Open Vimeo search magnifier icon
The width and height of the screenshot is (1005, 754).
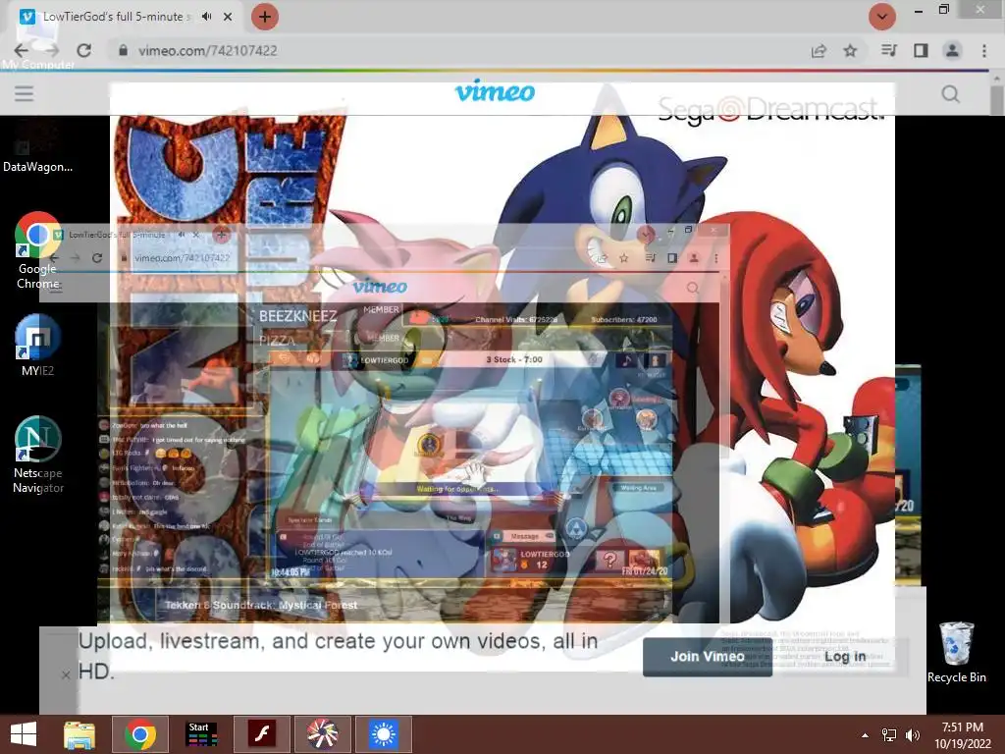click(x=950, y=94)
